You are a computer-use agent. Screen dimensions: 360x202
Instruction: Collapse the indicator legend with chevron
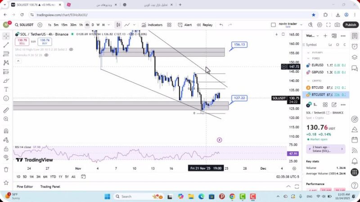18,61
